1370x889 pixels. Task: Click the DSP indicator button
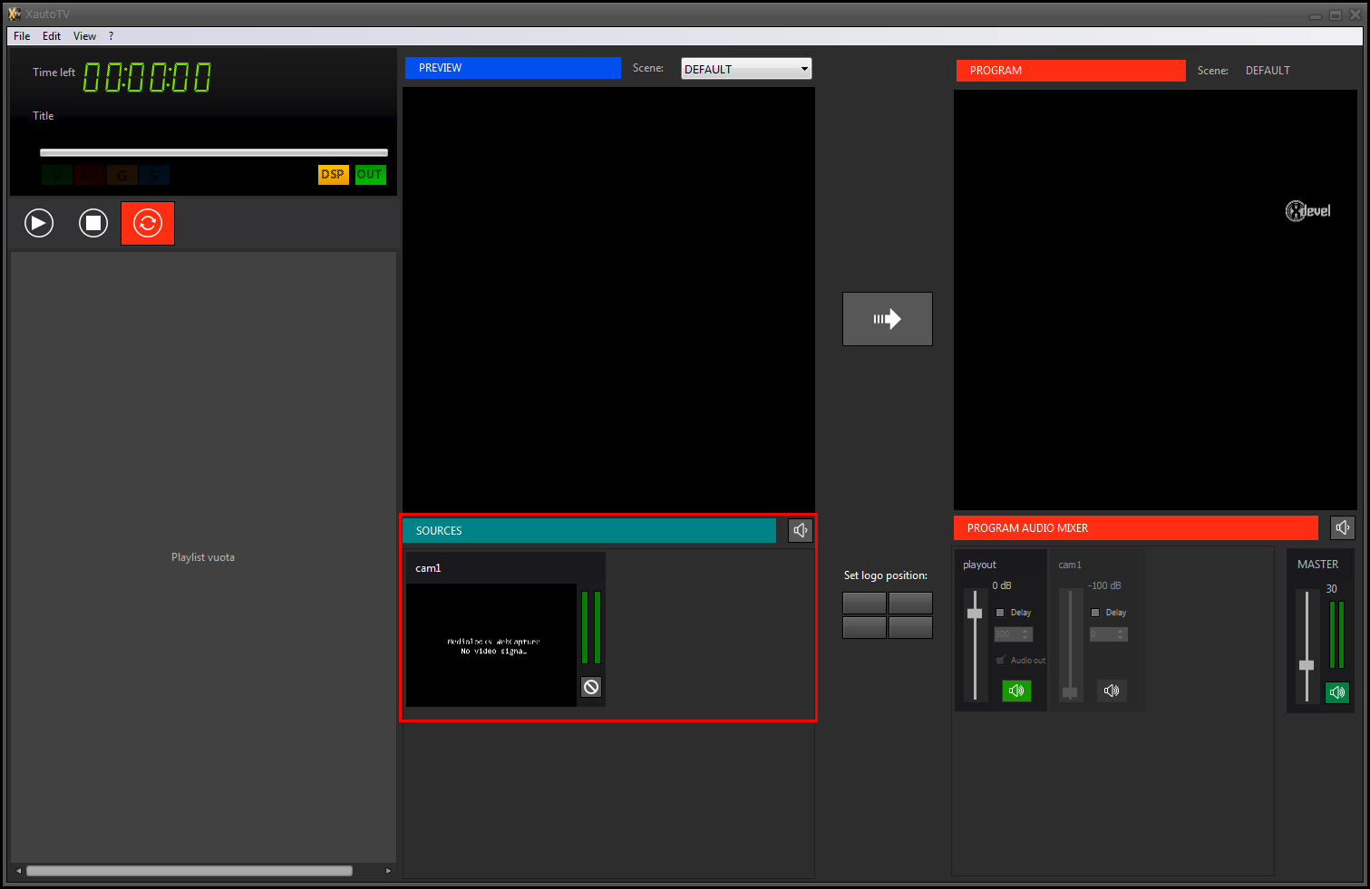tap(333, 174)
